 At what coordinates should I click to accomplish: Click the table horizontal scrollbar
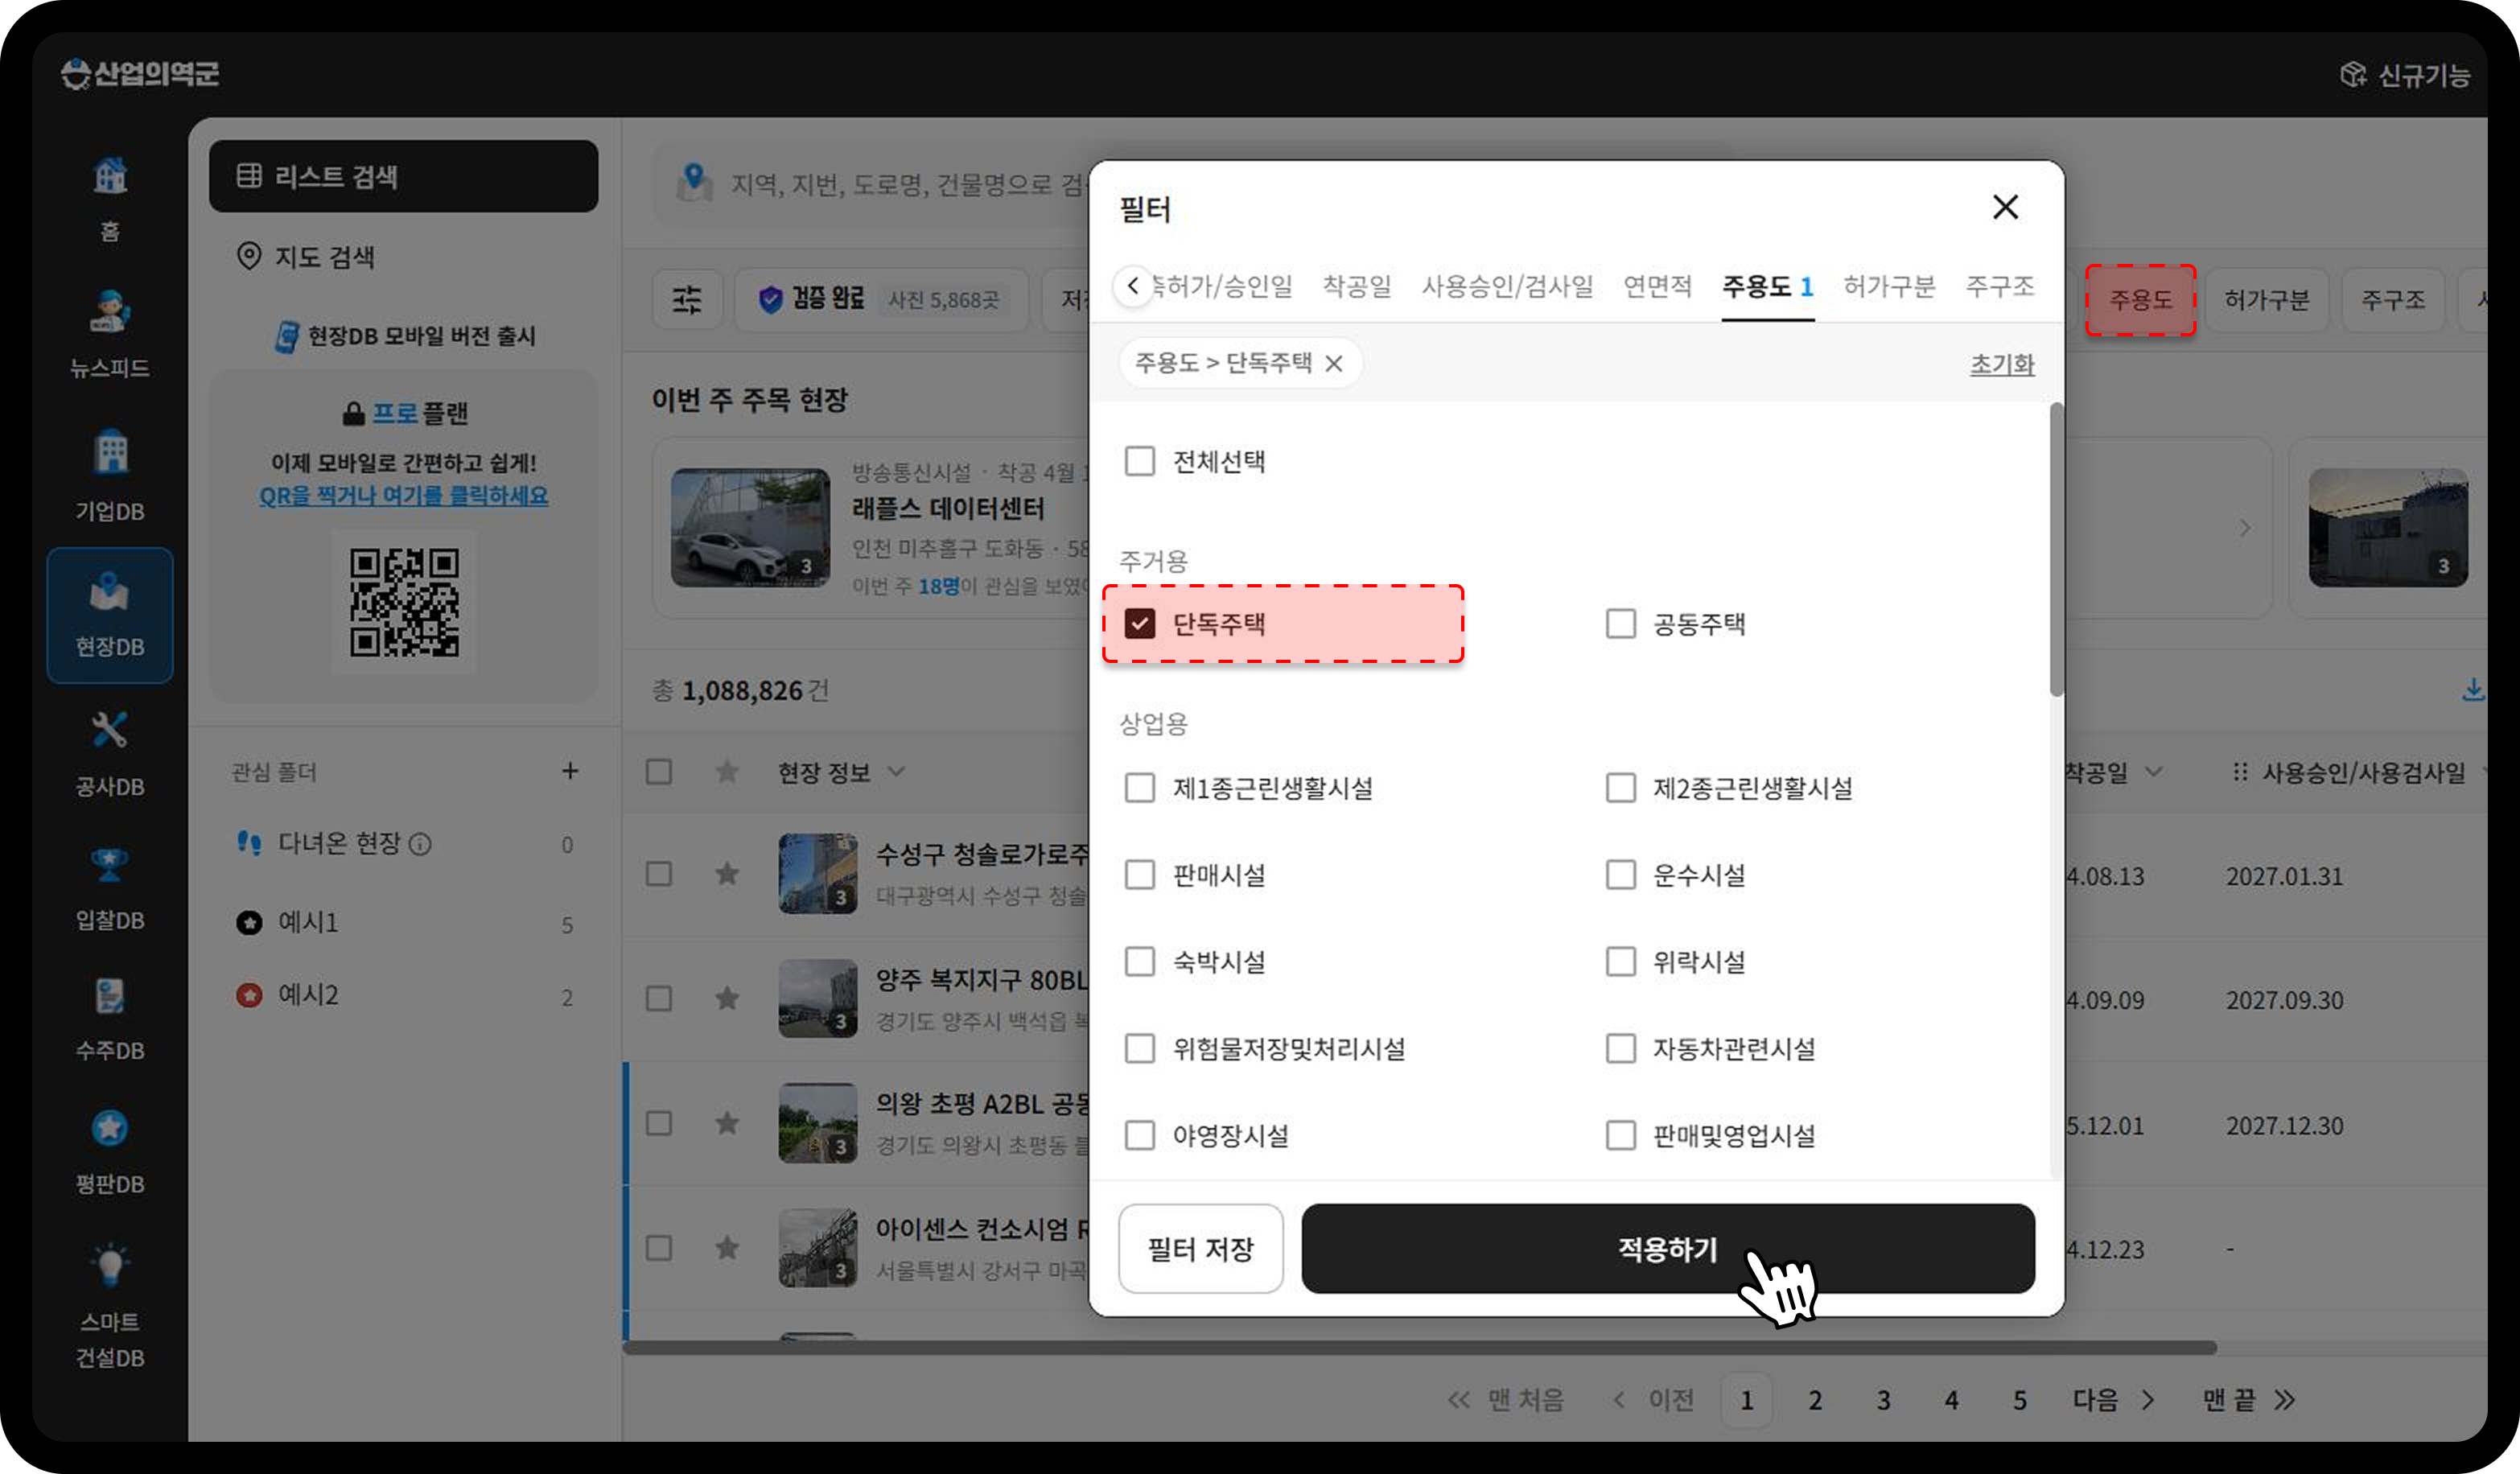click(1419, 1348)
